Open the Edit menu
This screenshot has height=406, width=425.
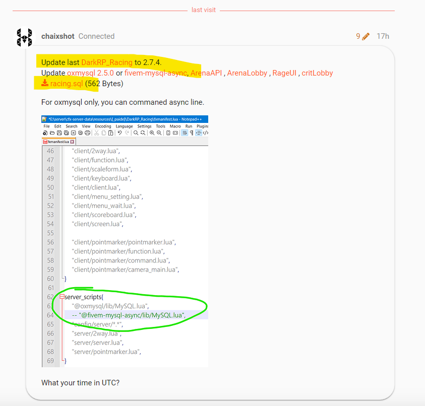(x=58, y=126)
